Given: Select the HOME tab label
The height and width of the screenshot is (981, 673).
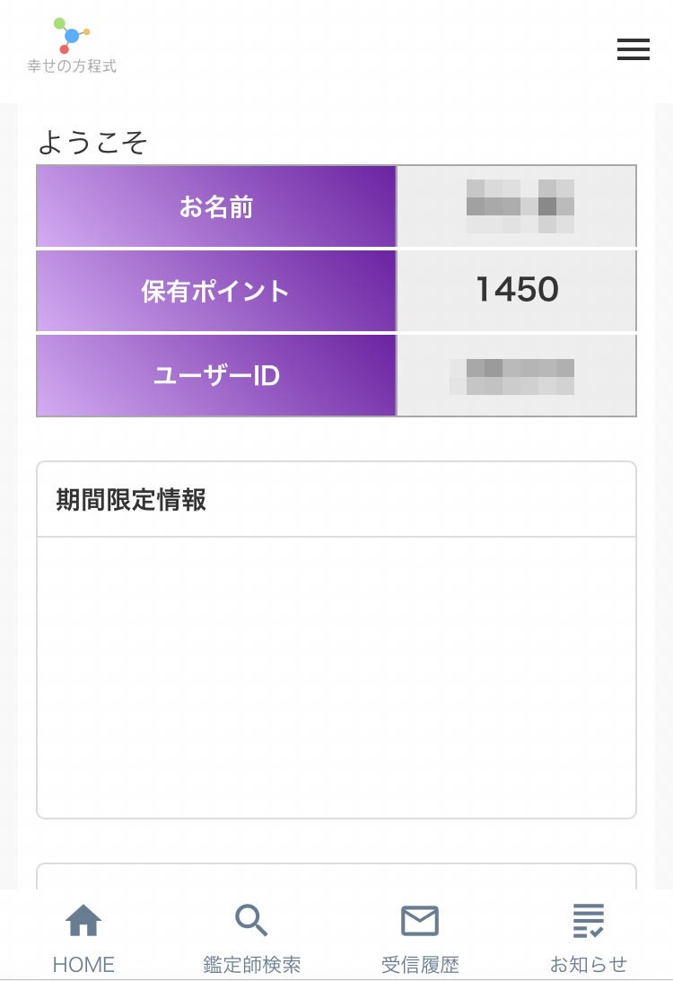Looking at the screenshot, I should [83, 964].
